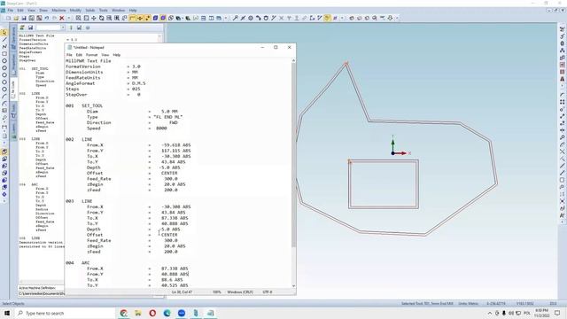
Task: Click the down-arrow icon at main toolbar end
Action: (x=390, y=18)
